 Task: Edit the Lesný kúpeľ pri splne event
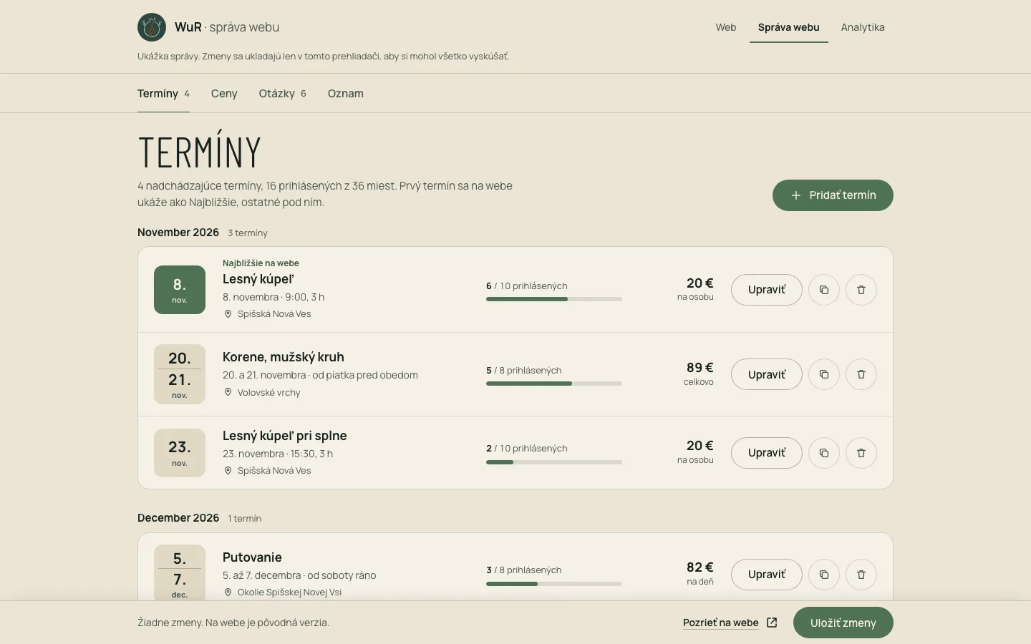click(767, 453)
